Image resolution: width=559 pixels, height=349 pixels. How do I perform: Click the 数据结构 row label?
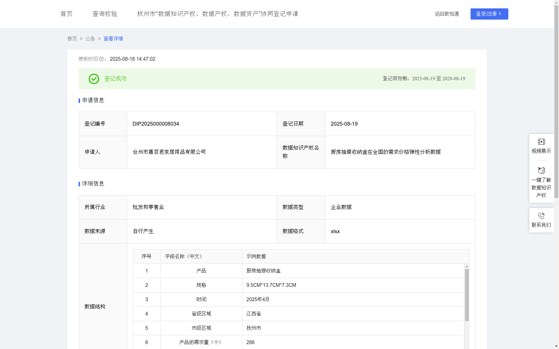tap(95, 307)
